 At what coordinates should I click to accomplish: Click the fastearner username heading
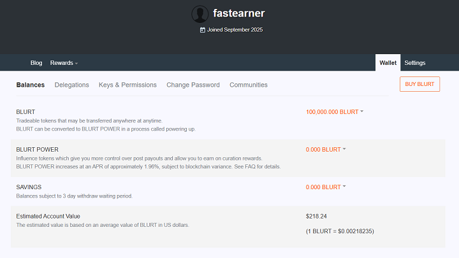click(x=239, y=13)
